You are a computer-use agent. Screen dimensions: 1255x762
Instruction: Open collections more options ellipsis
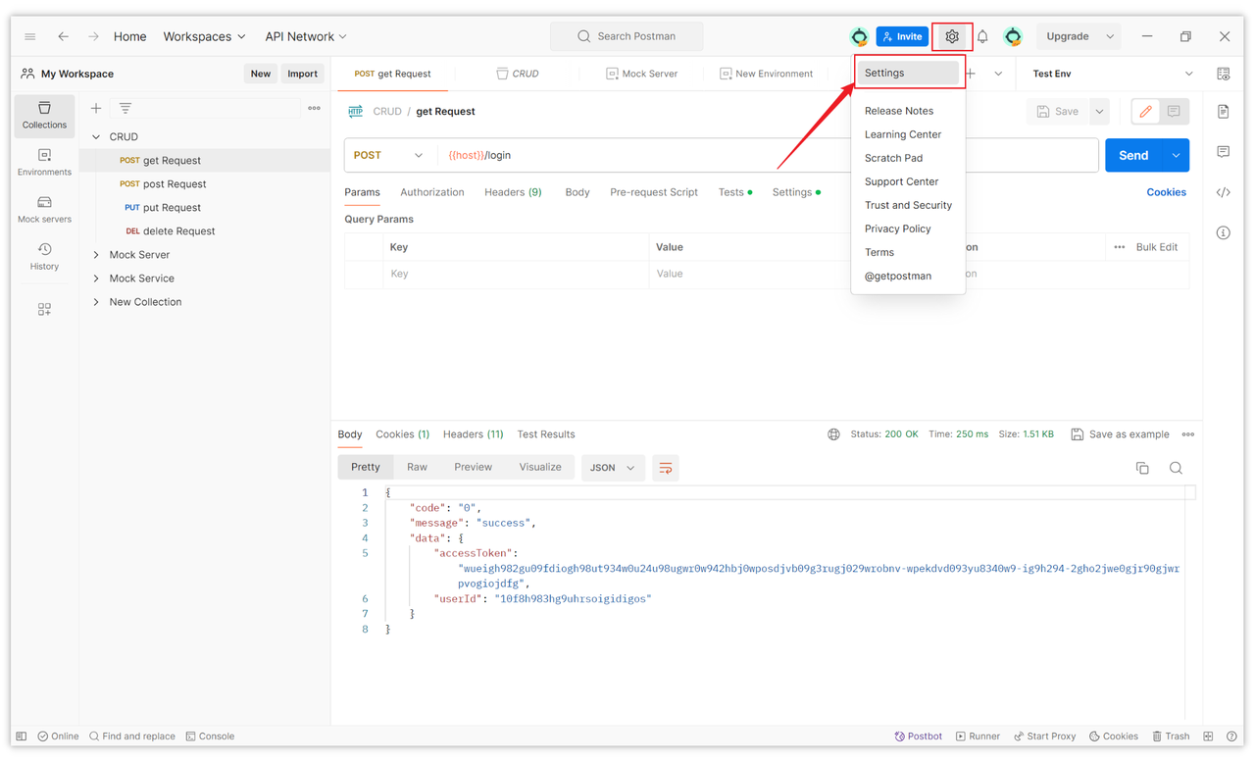(314, 109)
